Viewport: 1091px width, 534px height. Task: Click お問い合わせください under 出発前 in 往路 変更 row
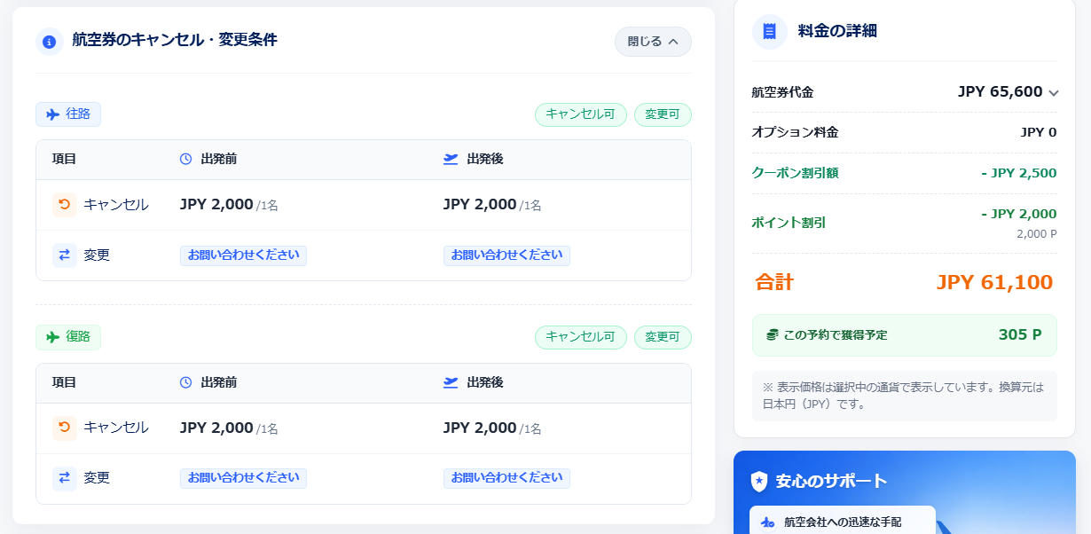click(243, 255)
